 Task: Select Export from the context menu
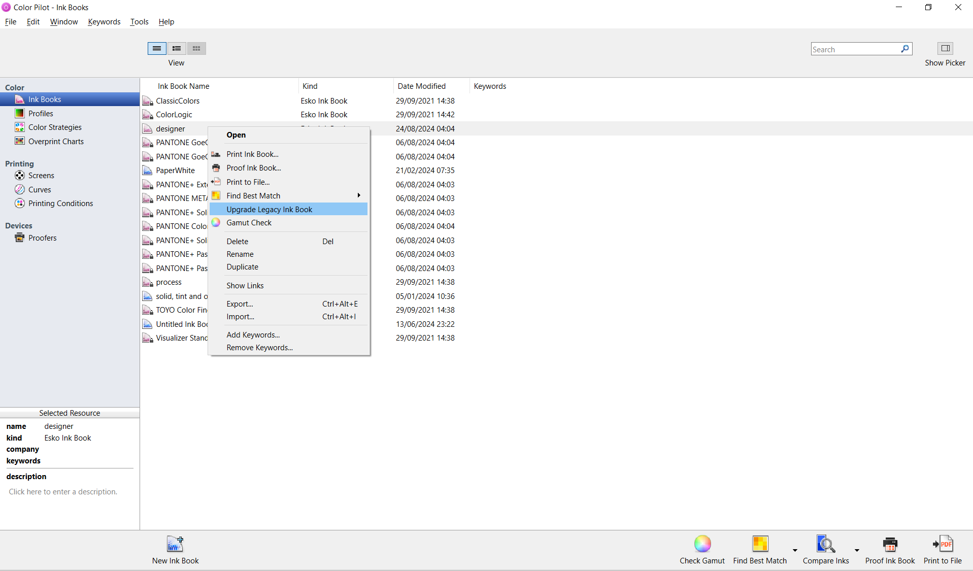239,304
